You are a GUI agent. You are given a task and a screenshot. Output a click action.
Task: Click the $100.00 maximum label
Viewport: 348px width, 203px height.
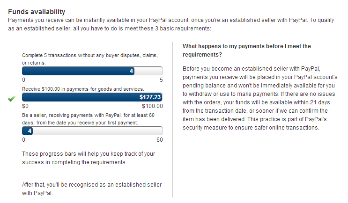coord(152,106)
